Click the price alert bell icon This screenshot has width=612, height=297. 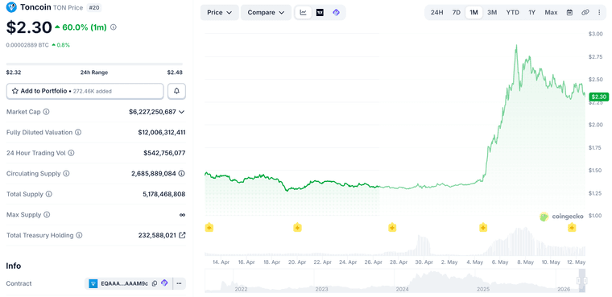(x=176, y=91)
